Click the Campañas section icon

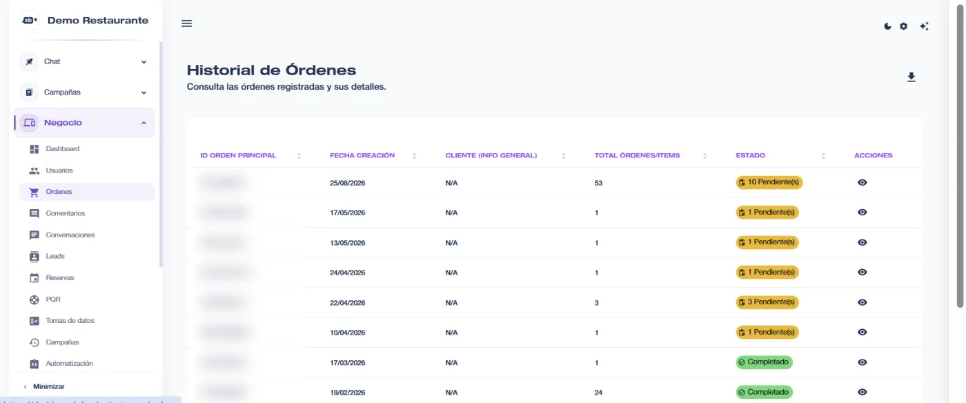[x=29, y=92]
